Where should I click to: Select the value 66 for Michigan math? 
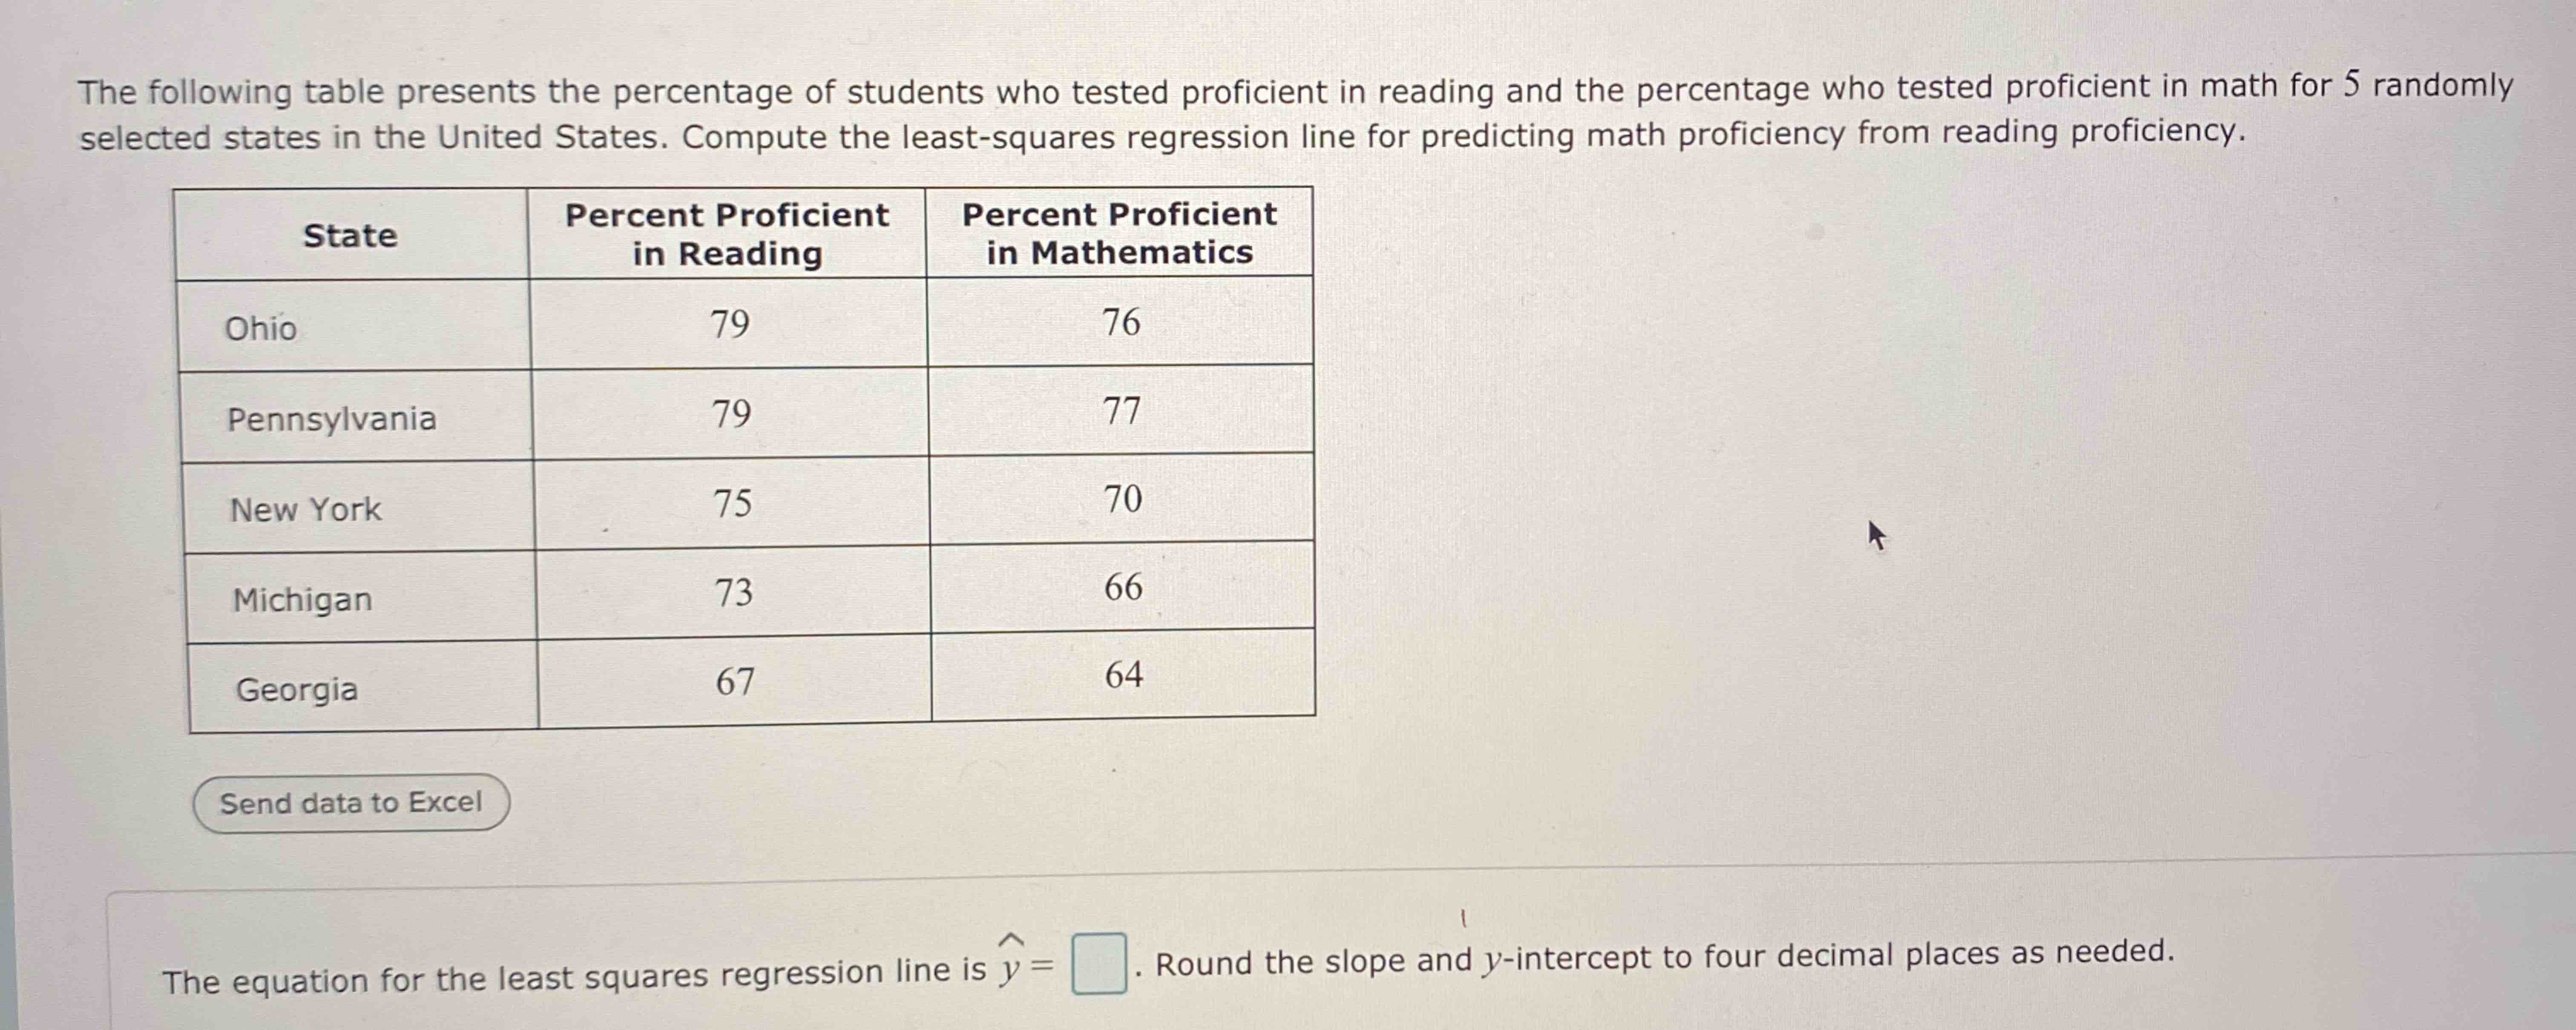click(x=1121, y=591)
